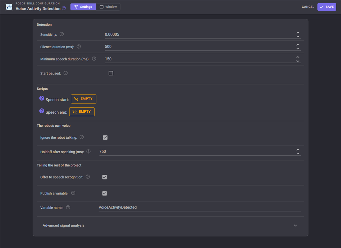Increase Sensitivity with the up arrow
This screenshot has height=248, width=341.
(298, 33)
